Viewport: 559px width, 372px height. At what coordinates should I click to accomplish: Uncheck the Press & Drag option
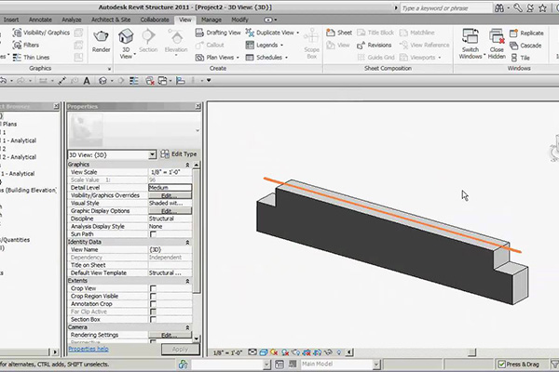coord(501,364)
